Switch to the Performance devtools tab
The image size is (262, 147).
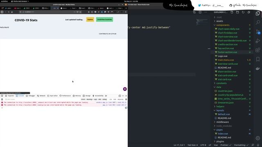point(65,96)
